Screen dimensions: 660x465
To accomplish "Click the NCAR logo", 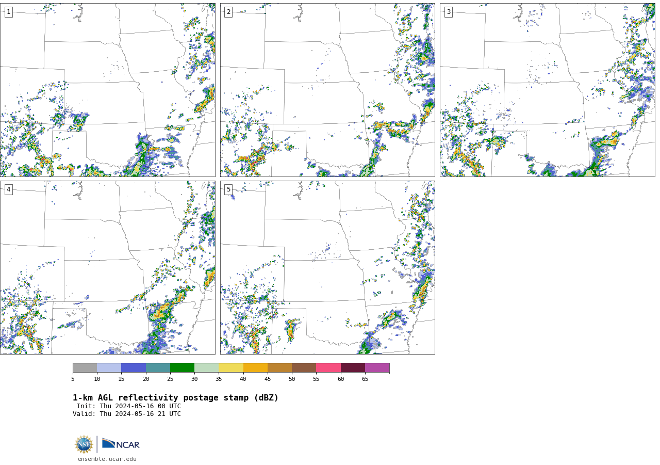I will click(121, 444).
